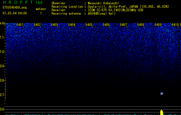The height and width of the screenshot is (115, 181).
Task: Click the version number 1.0.0
Action: [x=39, y=3]
